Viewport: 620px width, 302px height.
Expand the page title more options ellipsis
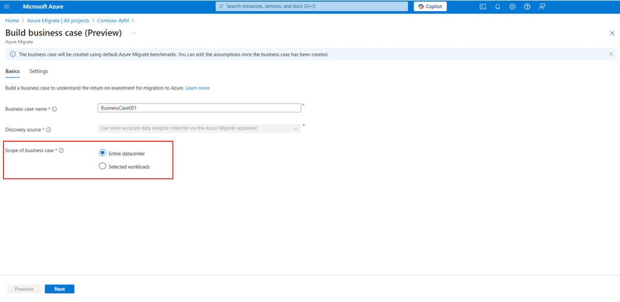[x=133, y=33]
